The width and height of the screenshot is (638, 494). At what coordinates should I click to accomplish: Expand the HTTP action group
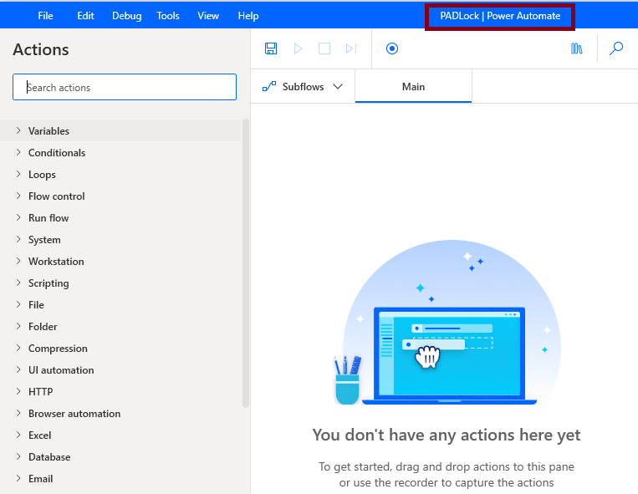point(121,391)
